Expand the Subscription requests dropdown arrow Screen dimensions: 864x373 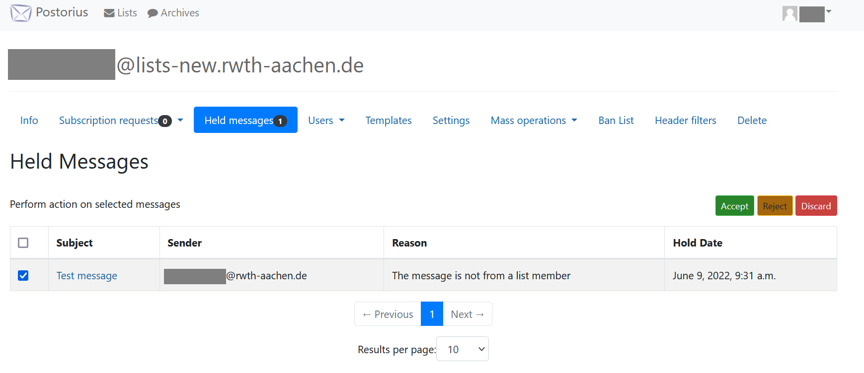click(180, 120)
